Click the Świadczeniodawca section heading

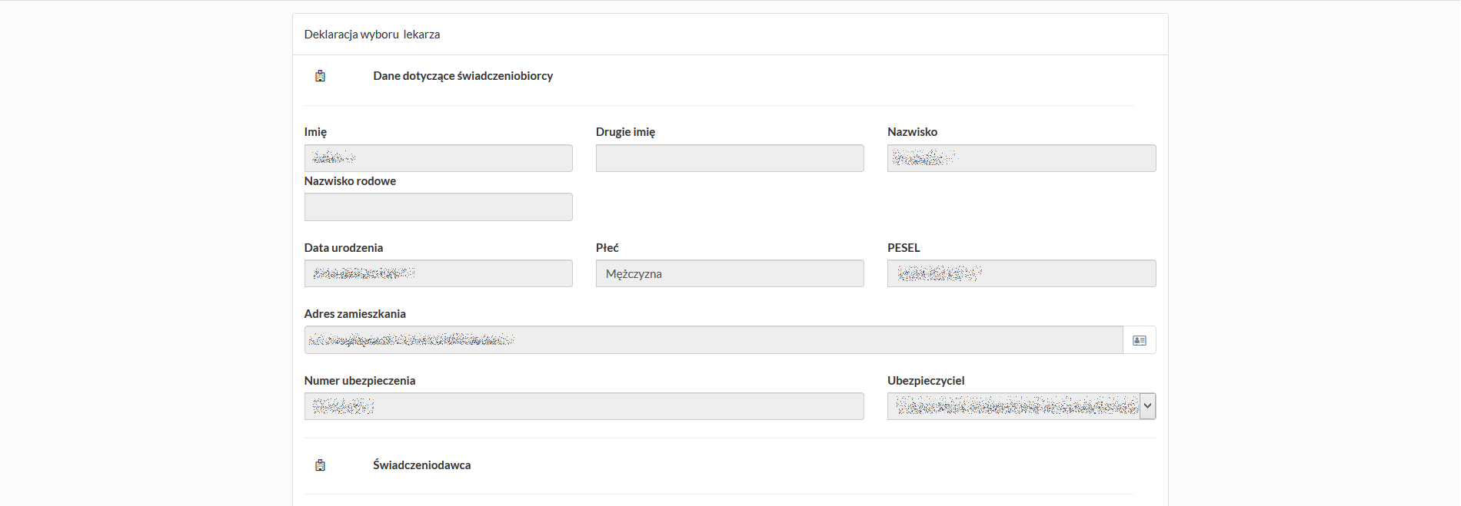click(421, 465)
